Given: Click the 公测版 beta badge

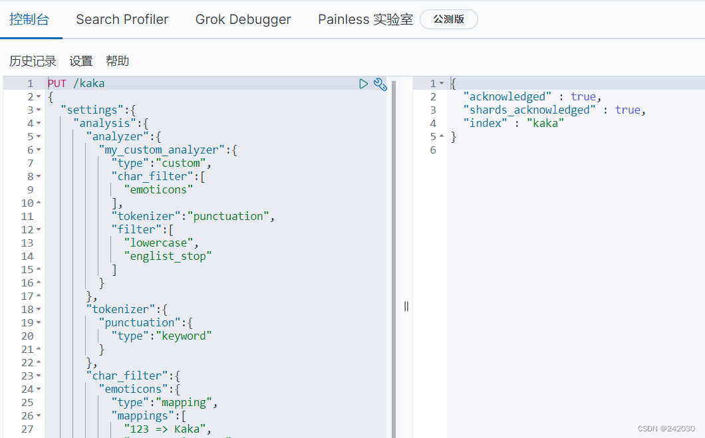Looking at the screenshot, I should click(449, 19).
